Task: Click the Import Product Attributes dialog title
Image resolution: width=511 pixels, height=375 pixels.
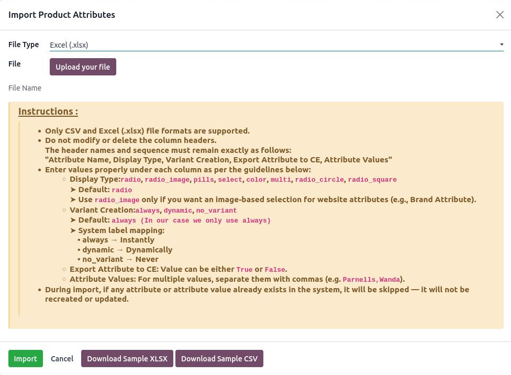Action: pyautogui.click(x=62, y=15)
